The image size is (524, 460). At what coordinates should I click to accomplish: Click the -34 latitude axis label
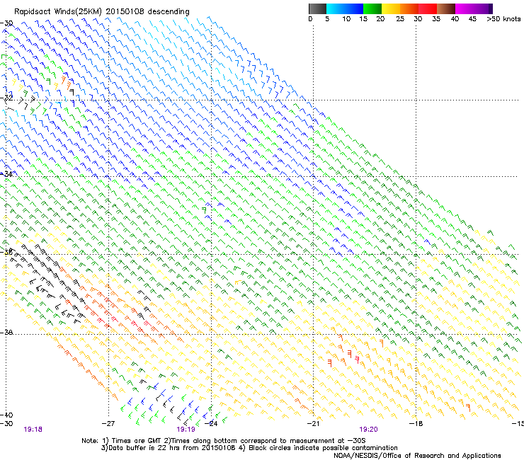point(6,174)
